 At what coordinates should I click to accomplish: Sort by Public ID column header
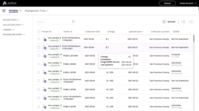[68, 32]
